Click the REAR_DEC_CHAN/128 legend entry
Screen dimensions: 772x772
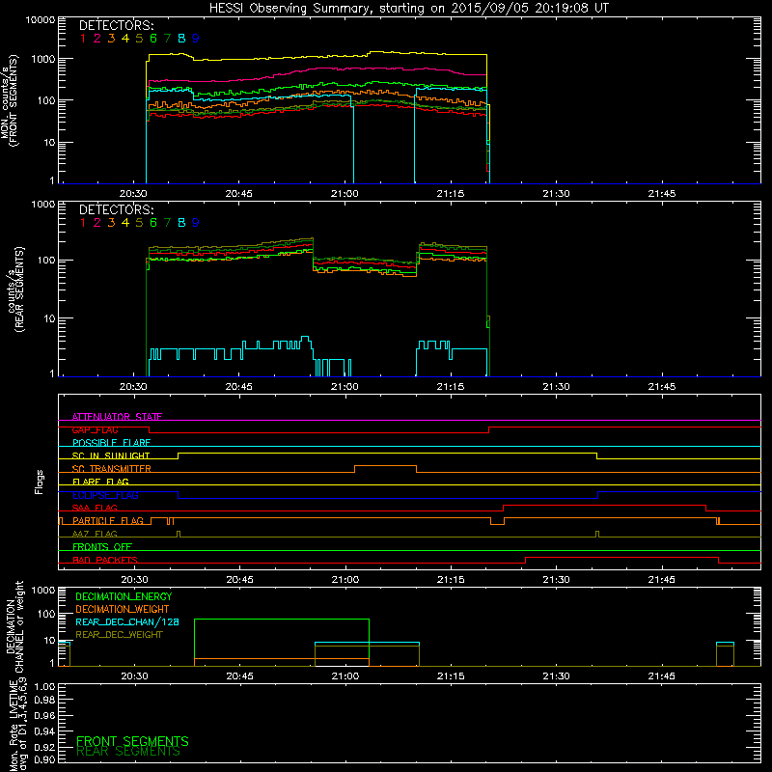[x=127, y=621]
